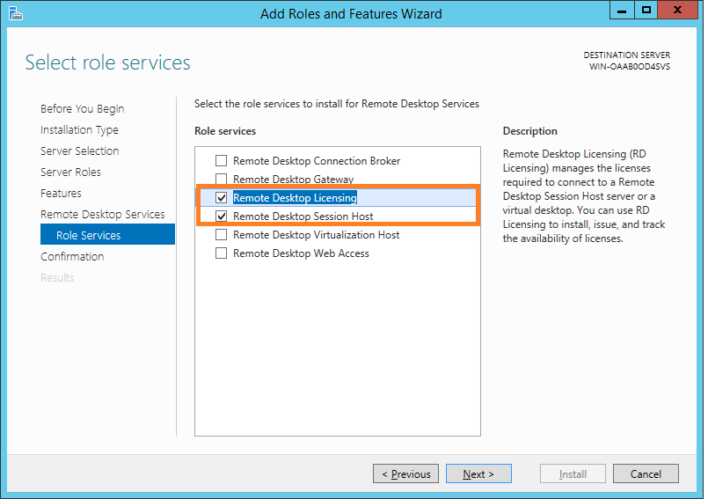Click the Previous button
This screenshot has width=708, height=499.
(406, 474)
